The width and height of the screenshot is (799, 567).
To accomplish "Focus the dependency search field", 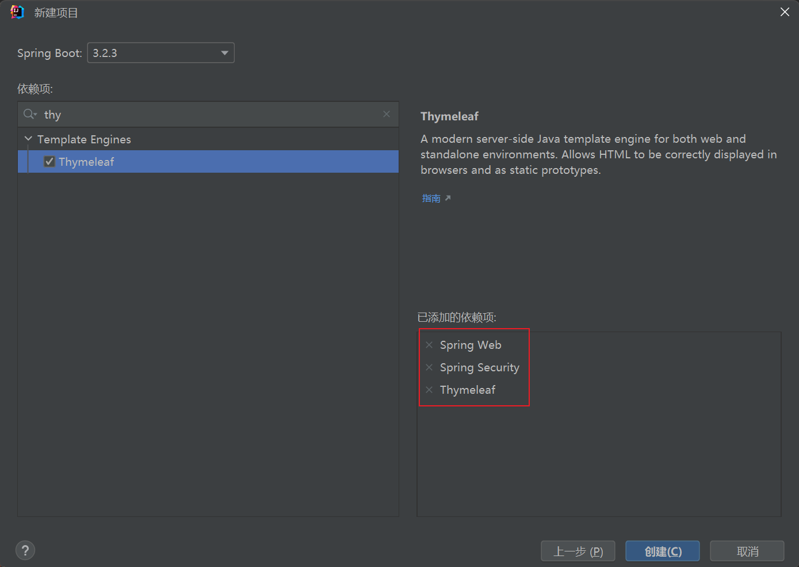I will (x=208, y=115).
